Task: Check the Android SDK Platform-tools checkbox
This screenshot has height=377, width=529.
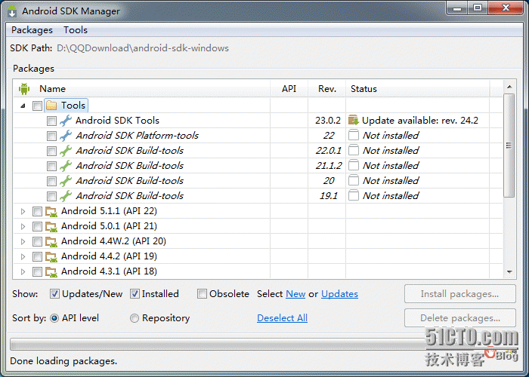Action: point(51,136)
